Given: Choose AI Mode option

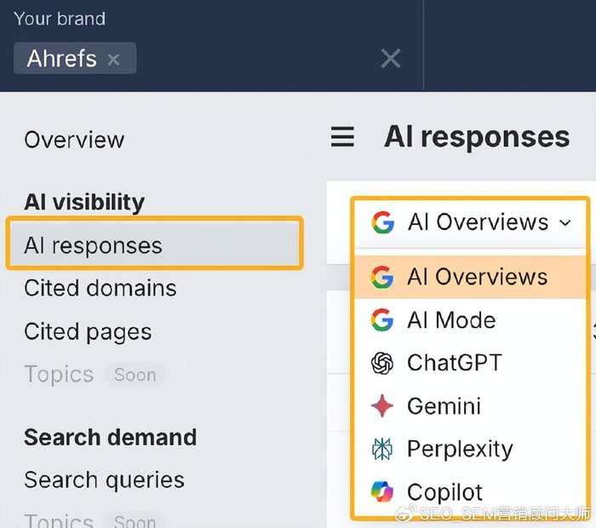Looking at the screenshot, I should tap(451, 320).
